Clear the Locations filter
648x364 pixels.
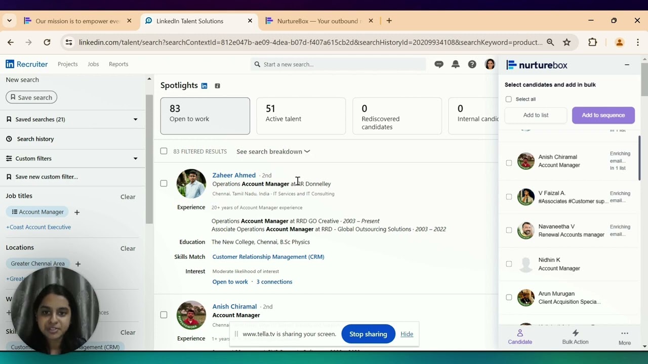point(128,249)
